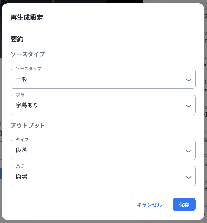Open the 長さ dropdown showing 簡潔
Image resolution: width=207 pixels, height=223 pixels.
pos(103,176)
